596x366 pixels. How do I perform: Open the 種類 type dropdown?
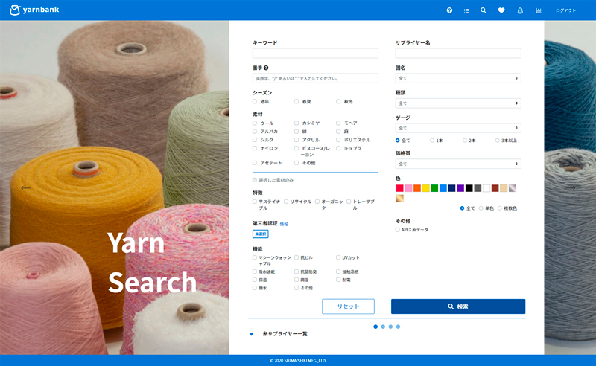[x=458, y=103]
